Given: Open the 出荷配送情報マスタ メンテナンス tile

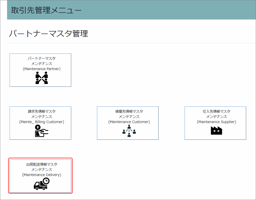Looking at the screenshot, I should 40,176.
